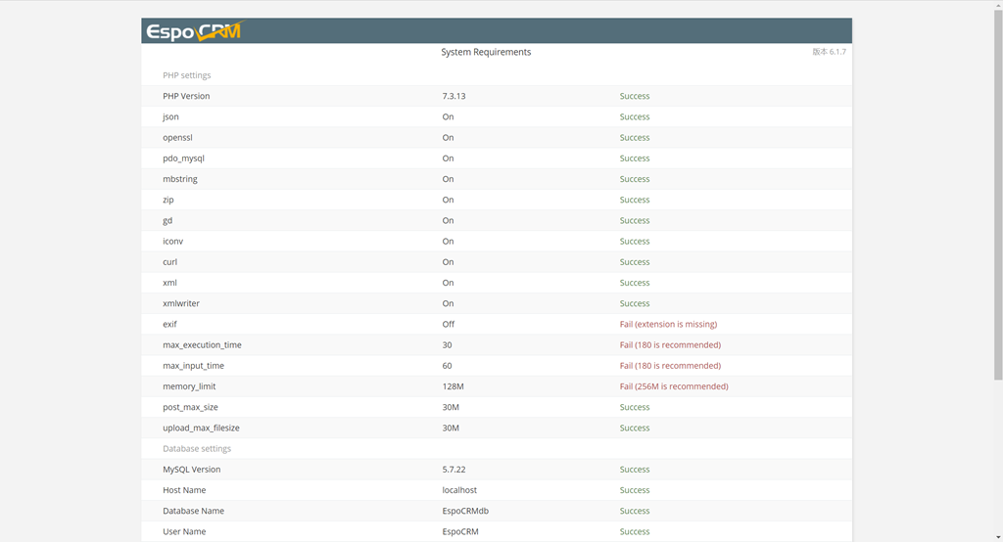Click the value 60 for max_input_time

coord(447,366)
